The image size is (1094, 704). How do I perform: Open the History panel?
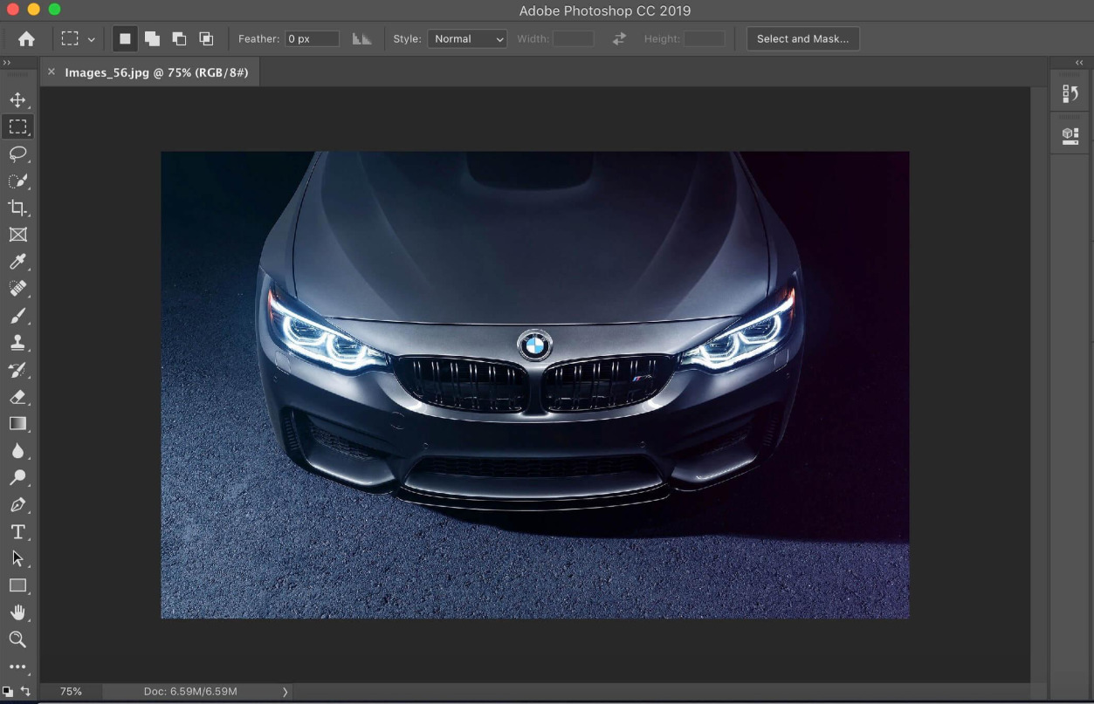1070,94
